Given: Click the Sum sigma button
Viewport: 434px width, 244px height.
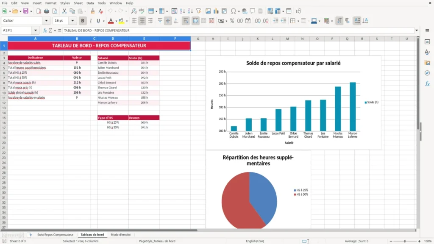Looking at the screenshot, I should pyautogui.click(x=50, y=30).
